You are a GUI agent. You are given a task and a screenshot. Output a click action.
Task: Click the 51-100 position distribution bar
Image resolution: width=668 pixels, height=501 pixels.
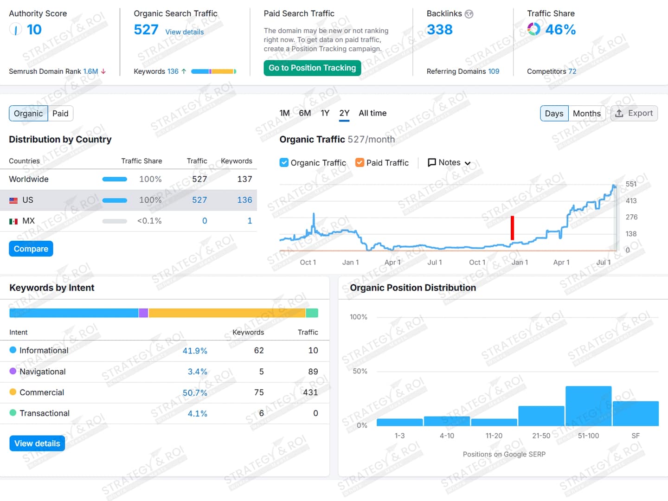coord(588,406)
